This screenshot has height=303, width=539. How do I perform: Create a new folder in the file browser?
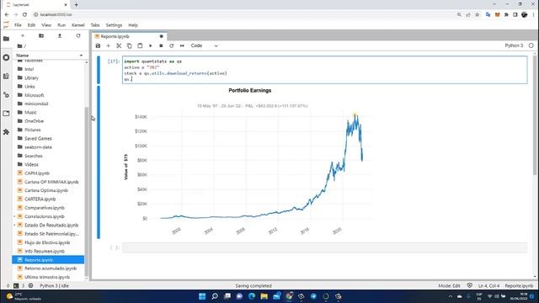tap(41, 35)
